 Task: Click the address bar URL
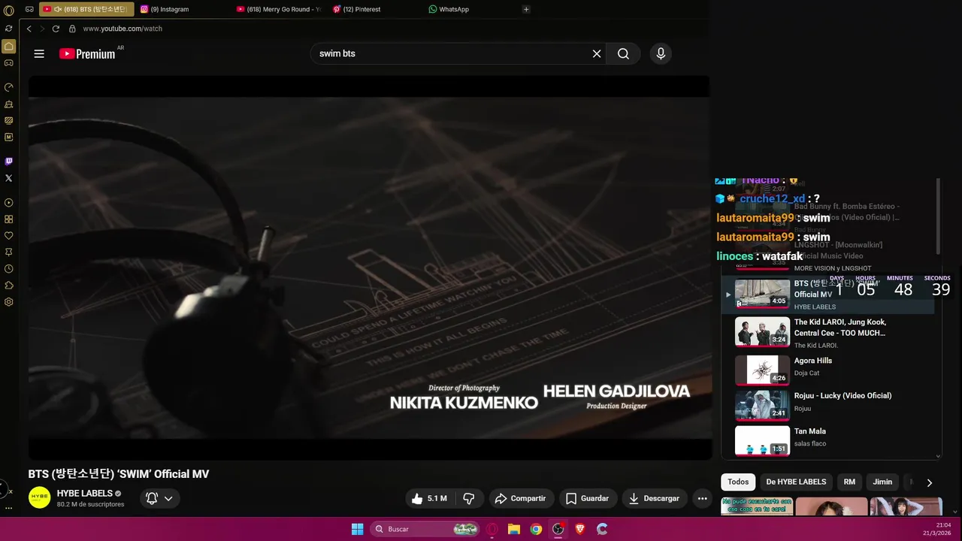pos(123,29)
